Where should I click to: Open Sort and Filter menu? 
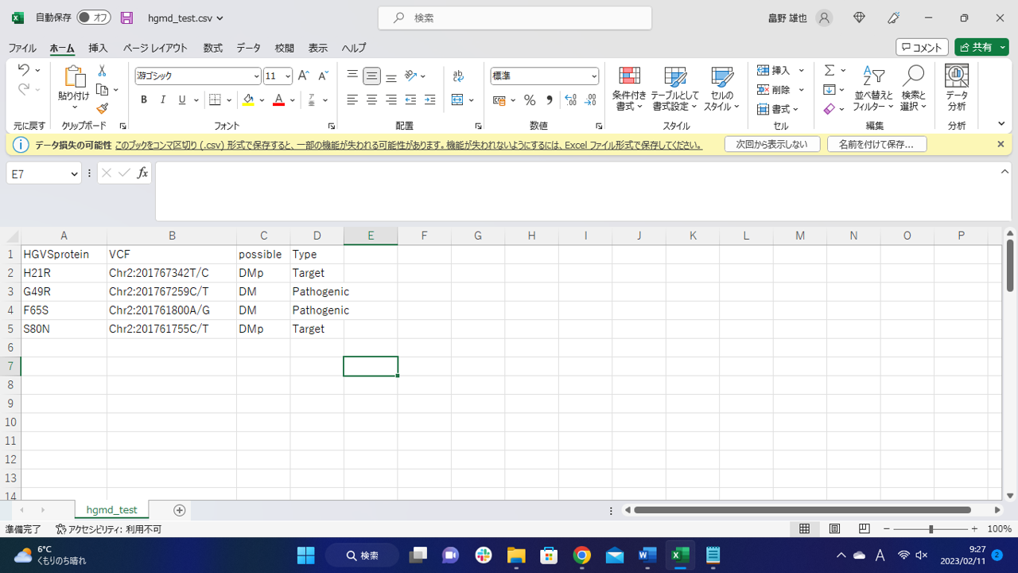(873, 88)
